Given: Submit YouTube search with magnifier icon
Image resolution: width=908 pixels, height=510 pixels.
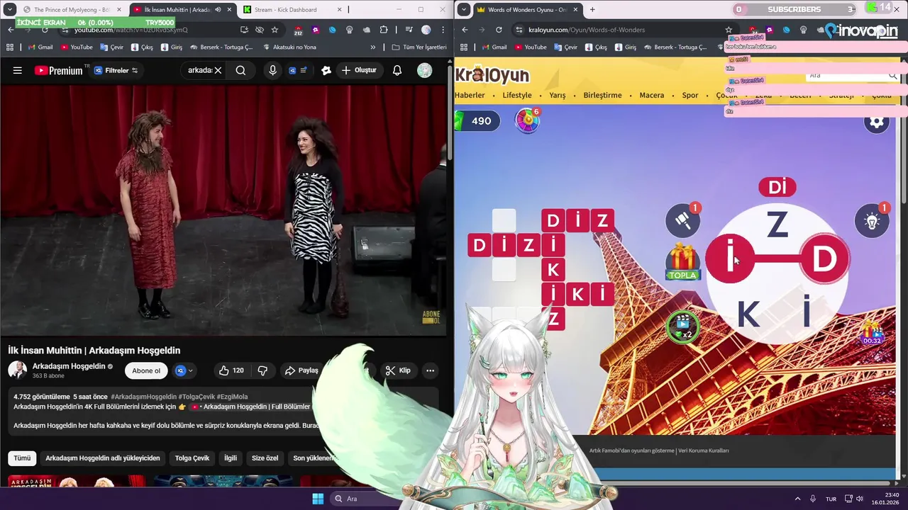Looking at the screenshot, I should (x=240, y=70).
